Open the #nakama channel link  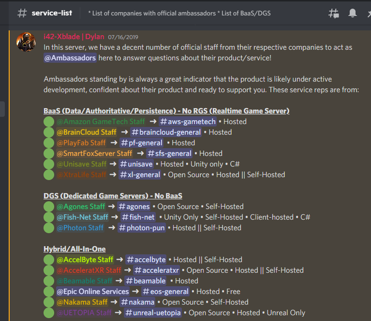point(137,302)
